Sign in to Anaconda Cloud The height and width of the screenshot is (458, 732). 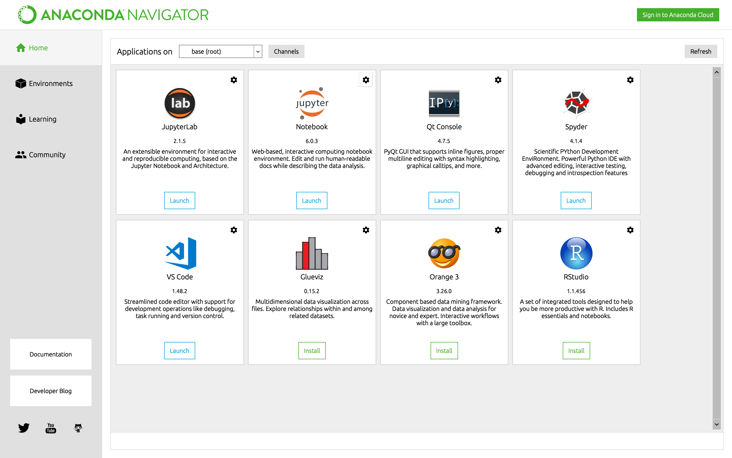(678, 15)
